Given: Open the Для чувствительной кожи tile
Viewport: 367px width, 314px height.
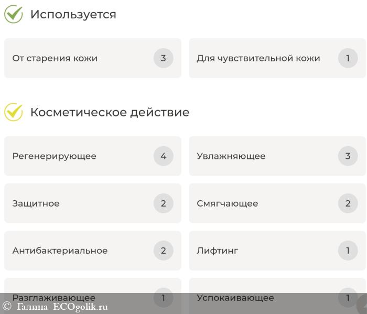Looking at the screenshot, I should pyautogui.click(x=262, y=58).
